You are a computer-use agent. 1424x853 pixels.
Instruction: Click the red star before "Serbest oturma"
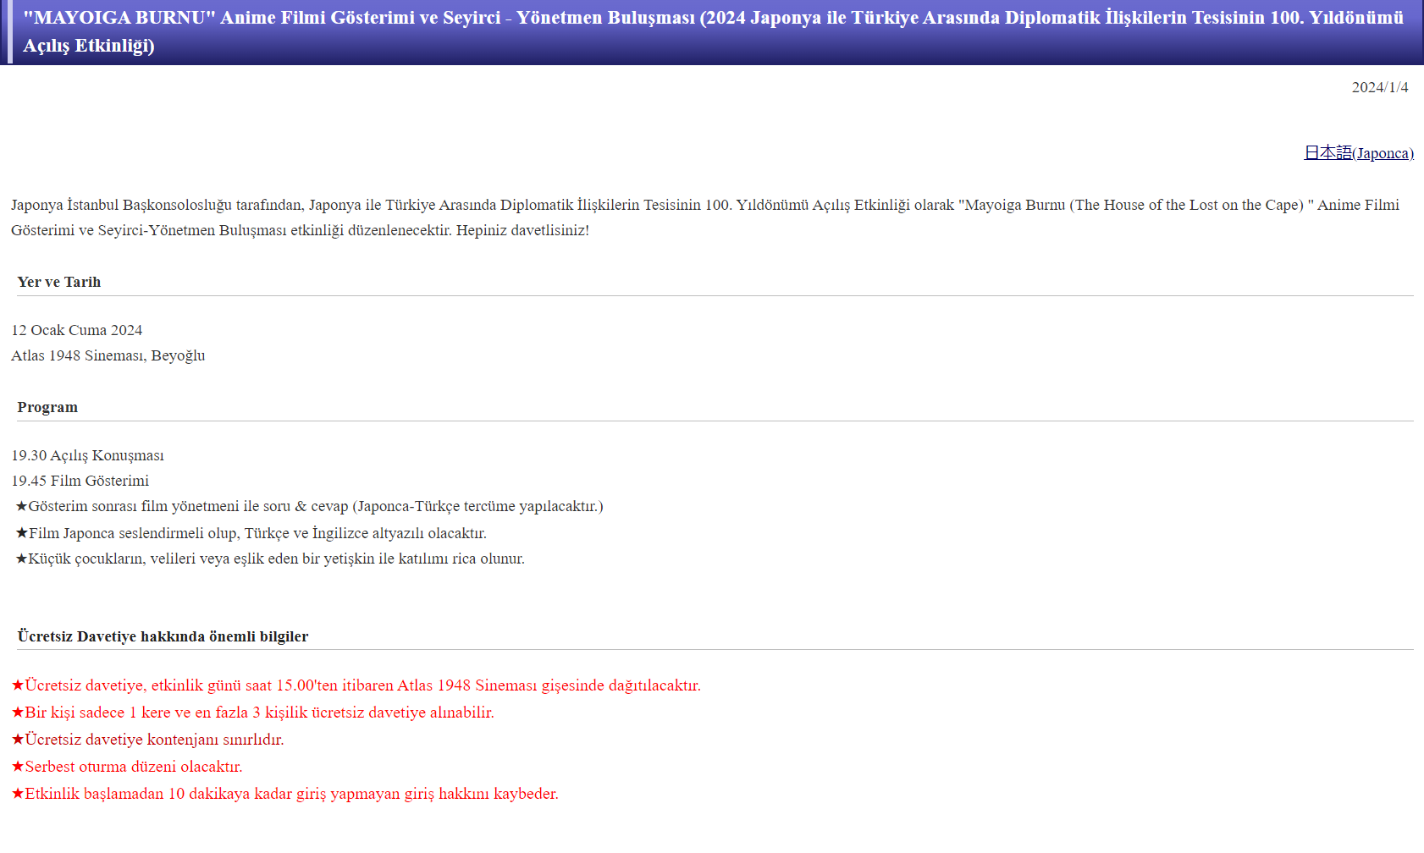(18, 767)
